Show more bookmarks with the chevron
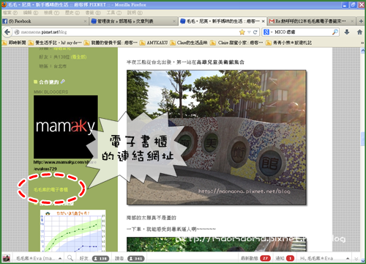 tap(362, 43)
